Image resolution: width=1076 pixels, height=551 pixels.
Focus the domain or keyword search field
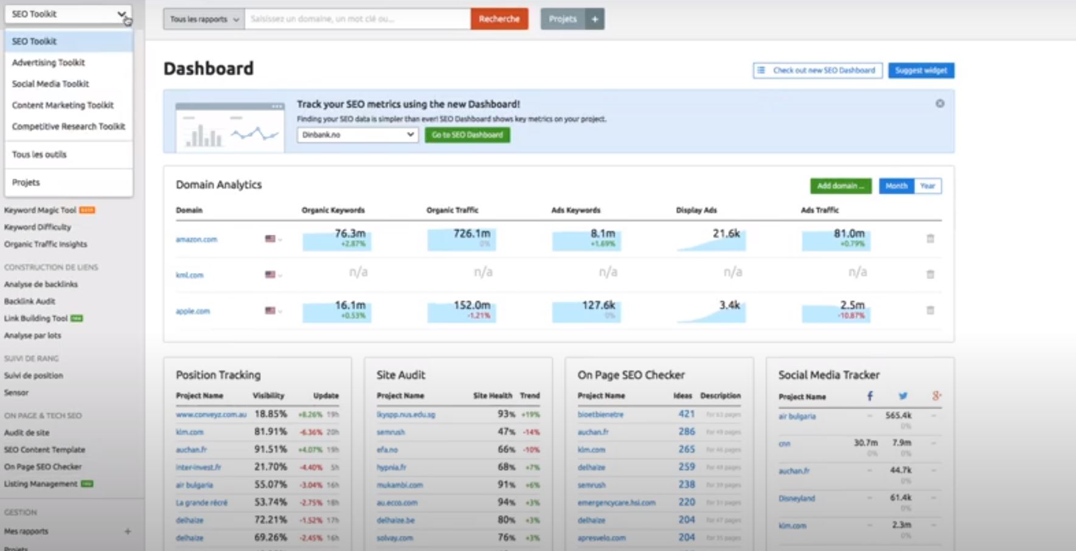click(x=358, y=19)
